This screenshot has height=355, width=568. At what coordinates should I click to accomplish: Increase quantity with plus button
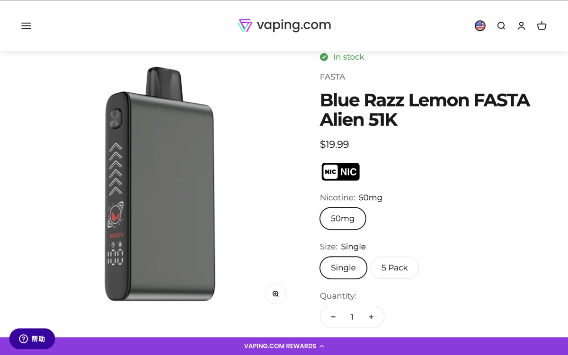coord(371,317)
